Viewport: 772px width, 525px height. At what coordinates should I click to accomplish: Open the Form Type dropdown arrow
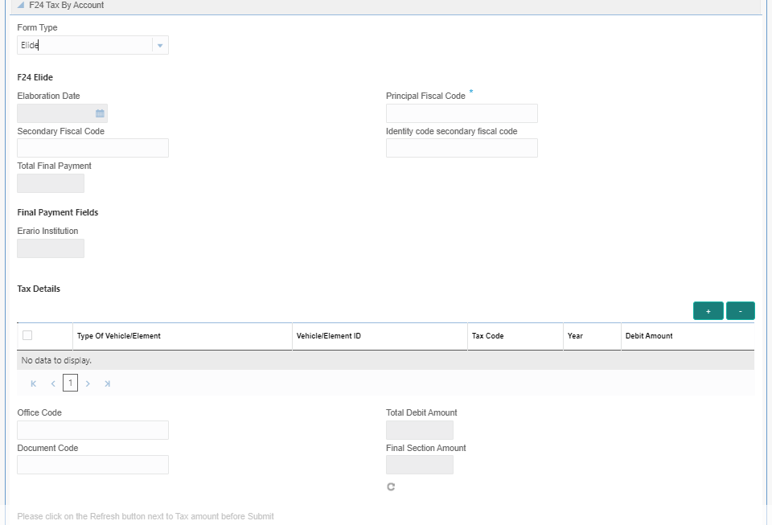pyautogui.click(x=160, y=45)
